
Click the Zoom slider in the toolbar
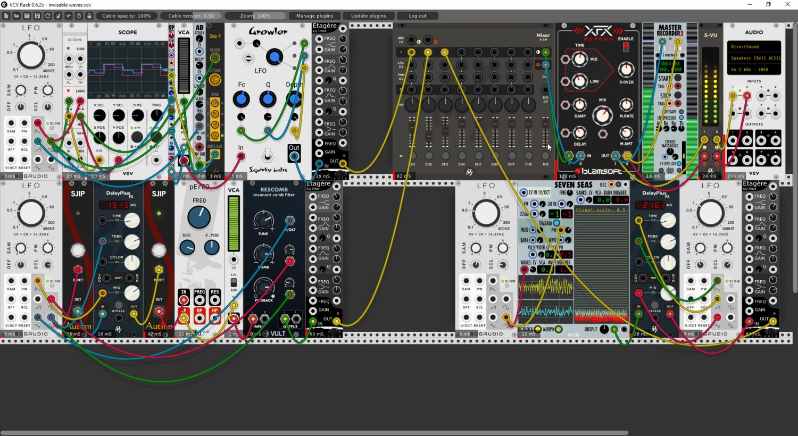click(x=255, y=16)
